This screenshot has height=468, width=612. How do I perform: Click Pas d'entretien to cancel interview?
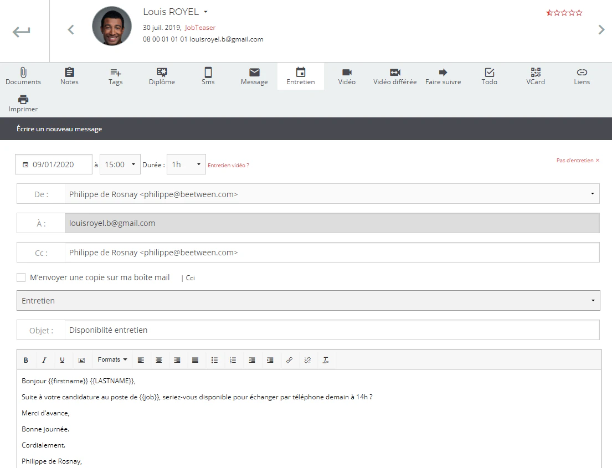click(578, 161)
